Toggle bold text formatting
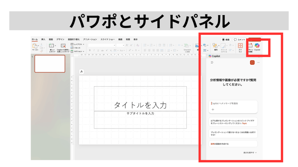 (x=90, y=50)
